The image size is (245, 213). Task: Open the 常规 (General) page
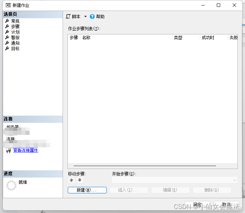pyautogui.click(x=15, y=21)
